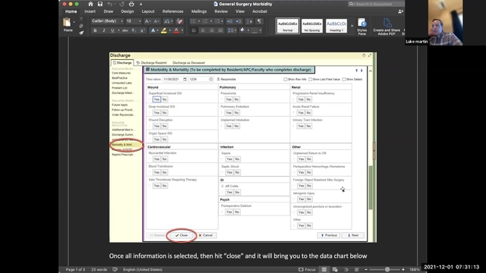486x273 pixels.
Task: Activate the Format Painter brush
Action: click(81, 33)
